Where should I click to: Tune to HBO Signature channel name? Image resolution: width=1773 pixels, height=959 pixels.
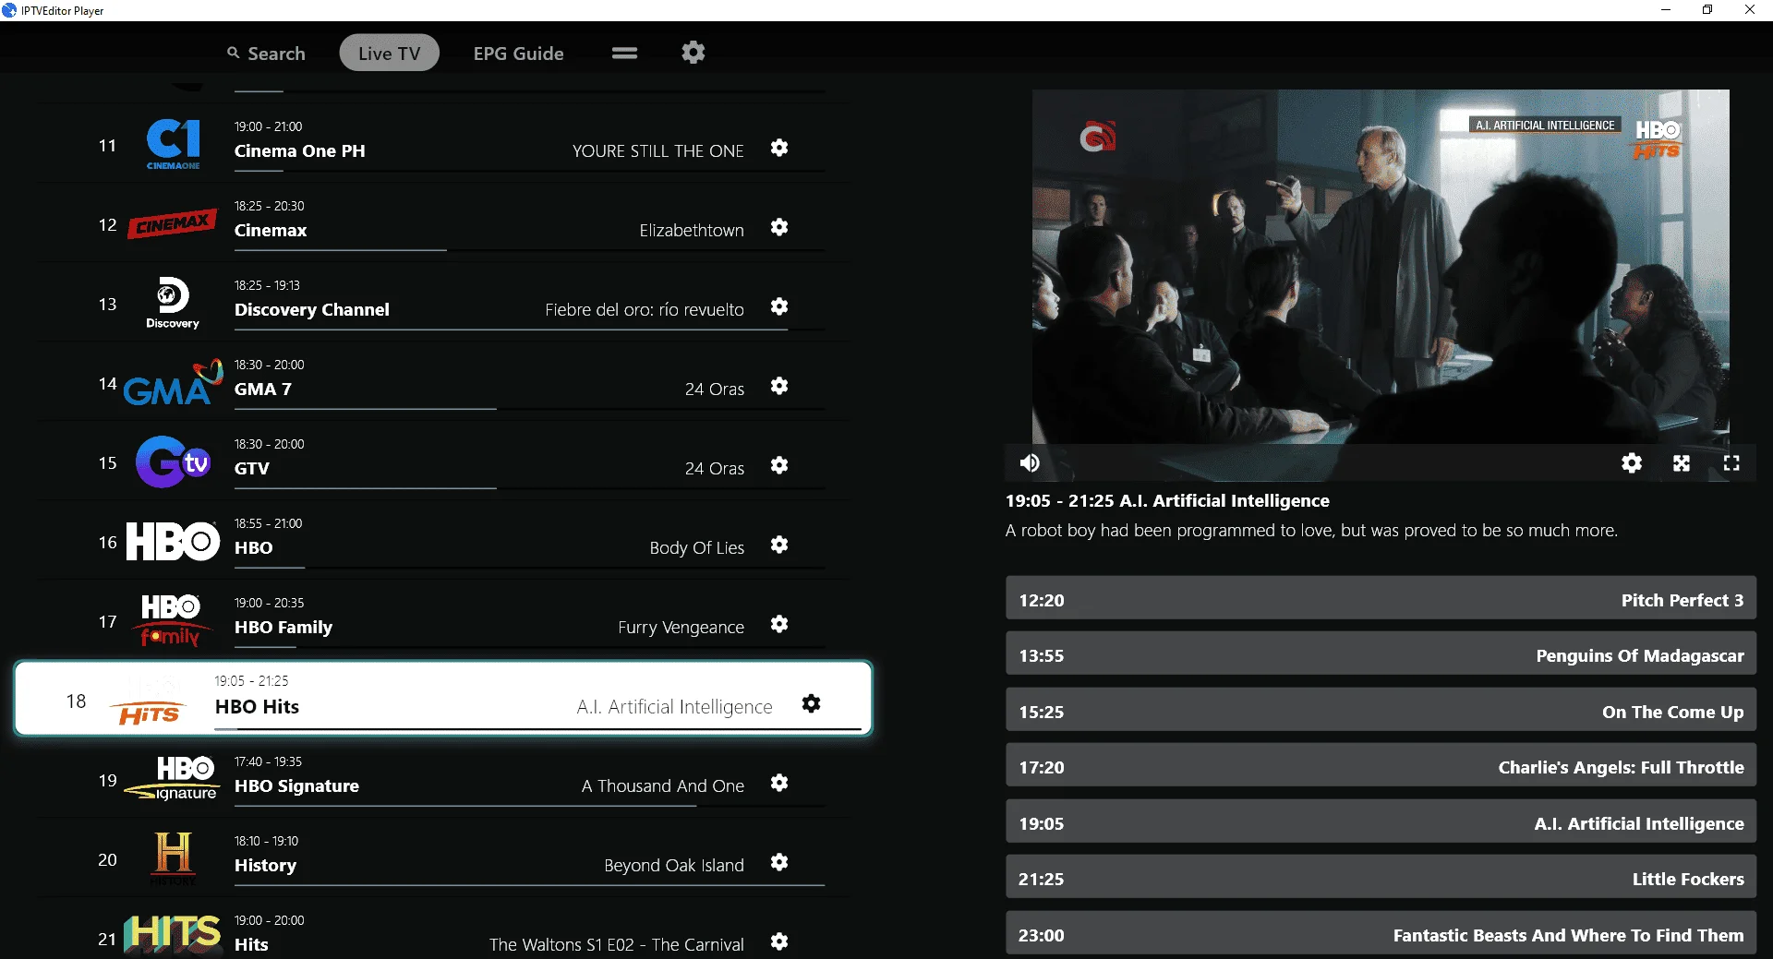point(296,785)
